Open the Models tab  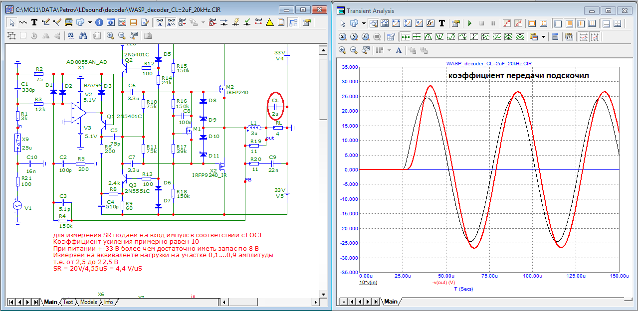point(88,302)
